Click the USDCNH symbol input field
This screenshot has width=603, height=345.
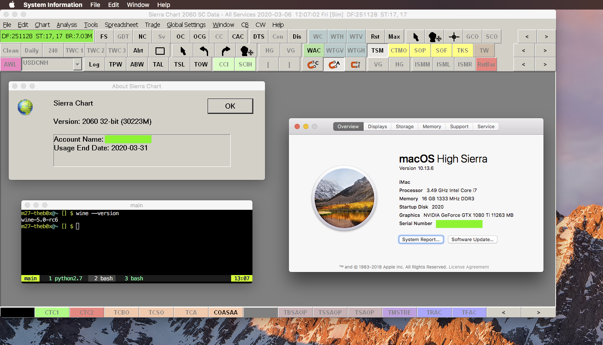click(x=48, y=65)
